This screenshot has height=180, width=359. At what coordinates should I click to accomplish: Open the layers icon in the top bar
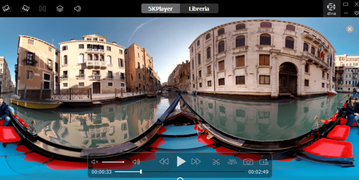pos(60,9)
